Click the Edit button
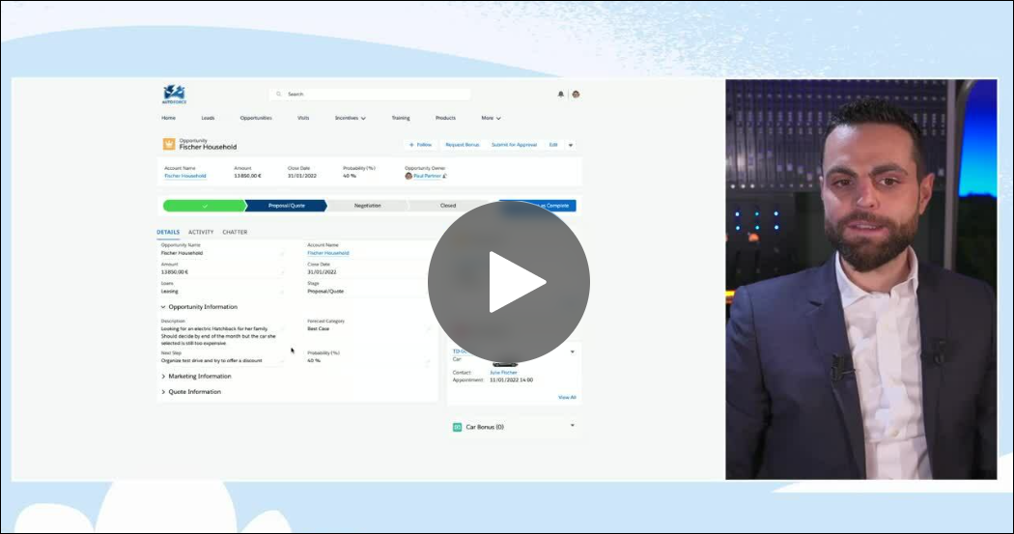Viewport: 1014px width, 534px height. tap(553, 145)
